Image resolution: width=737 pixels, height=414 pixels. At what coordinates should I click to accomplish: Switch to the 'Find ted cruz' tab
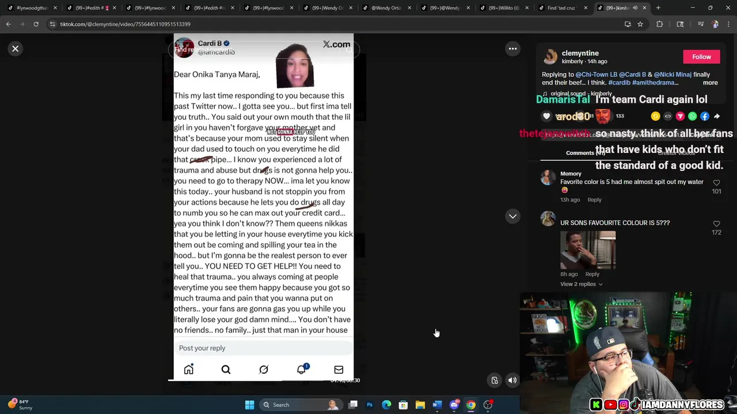563,8
